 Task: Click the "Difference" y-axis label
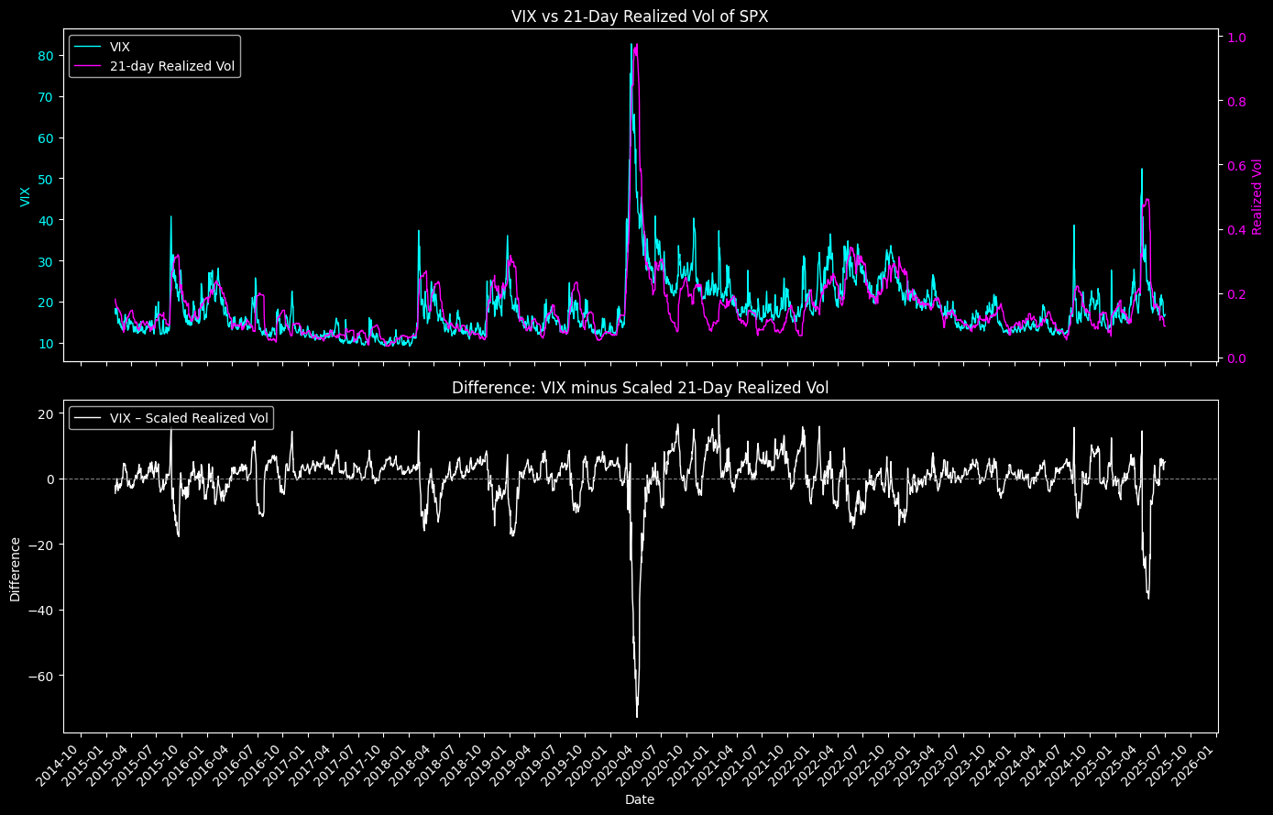16,568
